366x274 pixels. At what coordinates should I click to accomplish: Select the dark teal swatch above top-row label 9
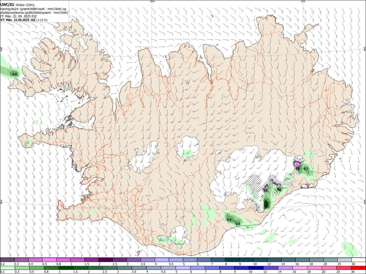click(x=246, y=260)
